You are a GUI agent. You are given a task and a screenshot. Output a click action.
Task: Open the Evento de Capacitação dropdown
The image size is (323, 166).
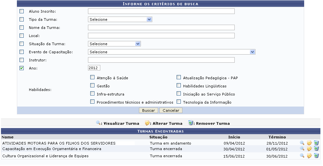tap(171, 52)
